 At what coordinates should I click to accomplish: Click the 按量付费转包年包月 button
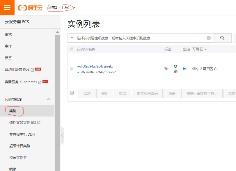click(x=202, y=93)
